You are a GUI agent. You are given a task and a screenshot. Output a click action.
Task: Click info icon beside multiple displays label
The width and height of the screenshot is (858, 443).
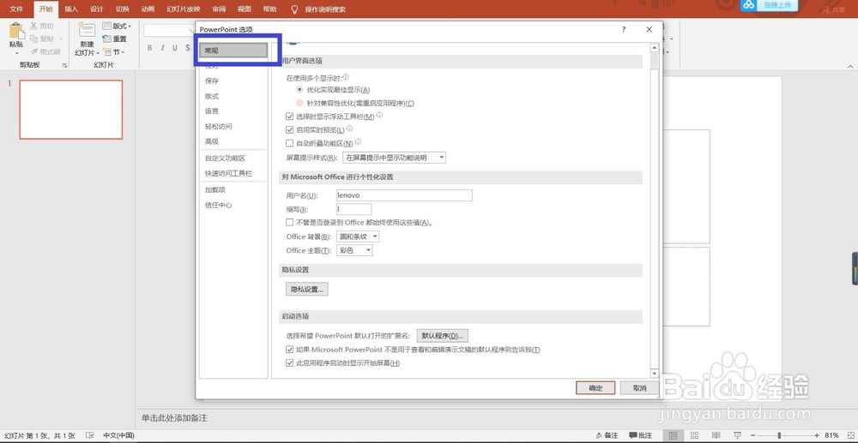(x=345, y=78)
